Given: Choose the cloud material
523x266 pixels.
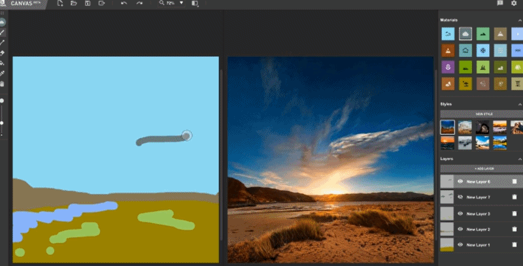Looking at the screenshot, I should pos(465,34).
